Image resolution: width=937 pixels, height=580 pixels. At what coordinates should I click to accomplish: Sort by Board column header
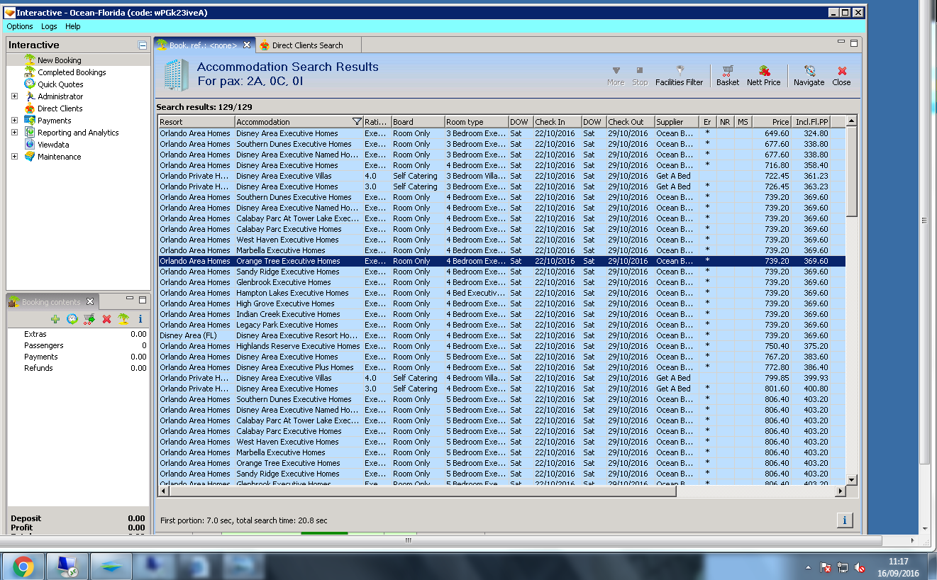click(418, 122)
